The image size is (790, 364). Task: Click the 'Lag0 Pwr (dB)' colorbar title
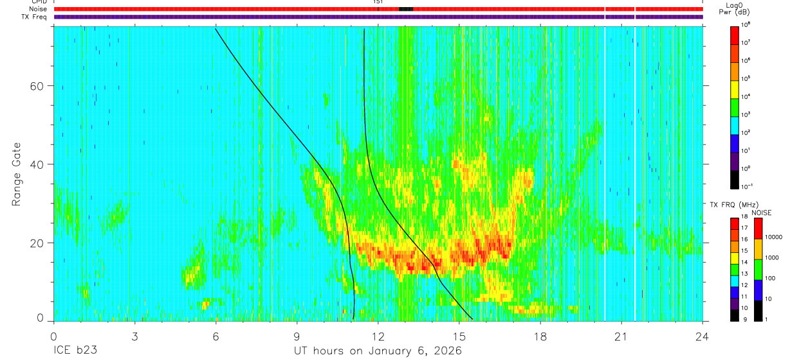pyautogui.click(x=734, y=8)
